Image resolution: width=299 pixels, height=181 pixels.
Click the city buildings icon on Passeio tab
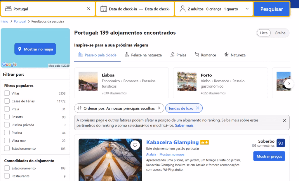81,55
